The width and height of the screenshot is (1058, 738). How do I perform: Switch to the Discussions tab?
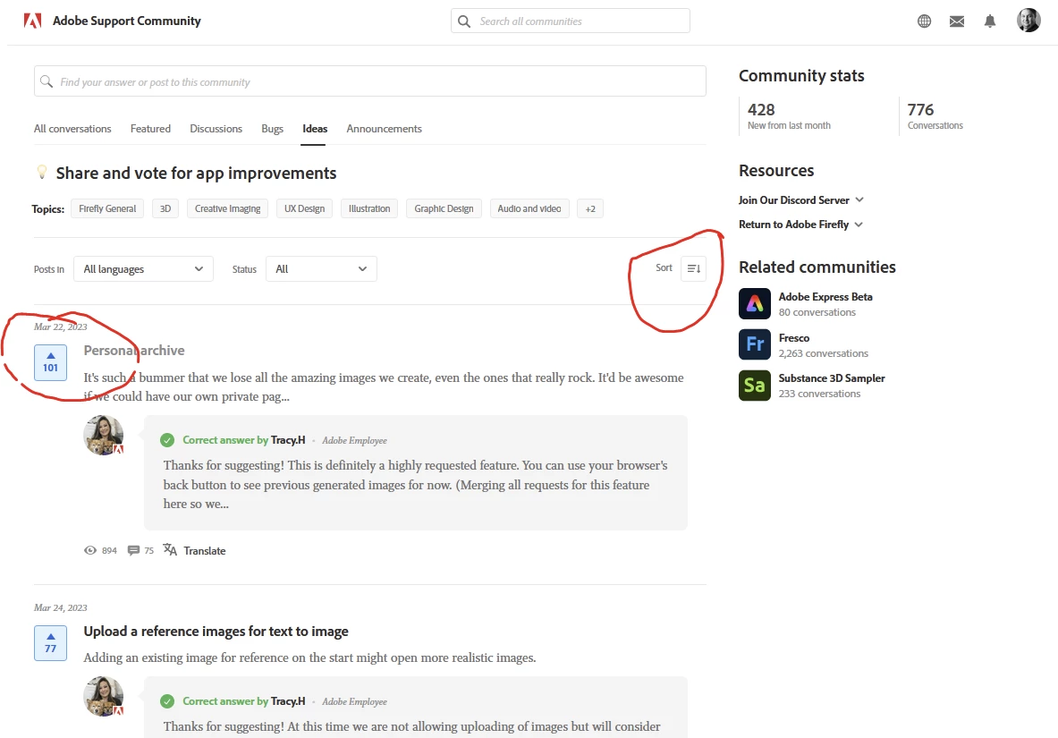click(x=216, y=128)
